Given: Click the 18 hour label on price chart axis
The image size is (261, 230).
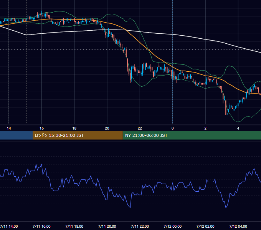Looking at the screenshot, I should [74, 128].
